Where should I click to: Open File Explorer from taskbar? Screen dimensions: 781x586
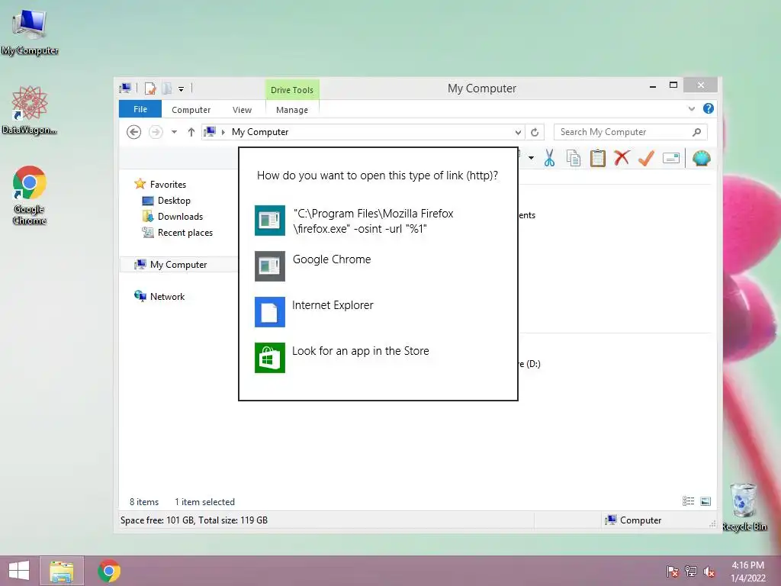[x=62, y=571]
